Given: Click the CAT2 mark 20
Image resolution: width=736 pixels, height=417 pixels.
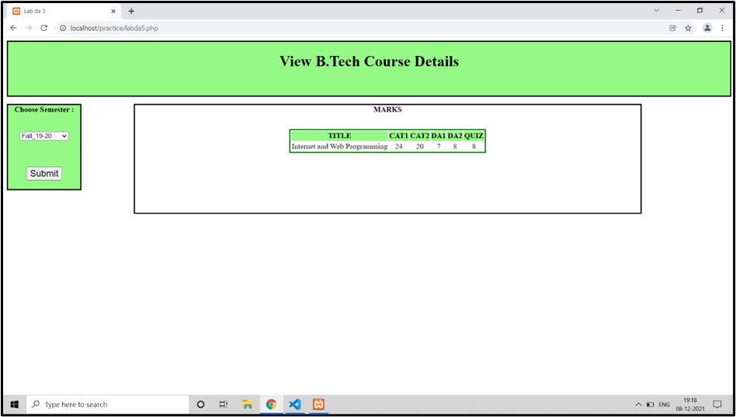Looking at the screenshot, I should tap(420, 147).
